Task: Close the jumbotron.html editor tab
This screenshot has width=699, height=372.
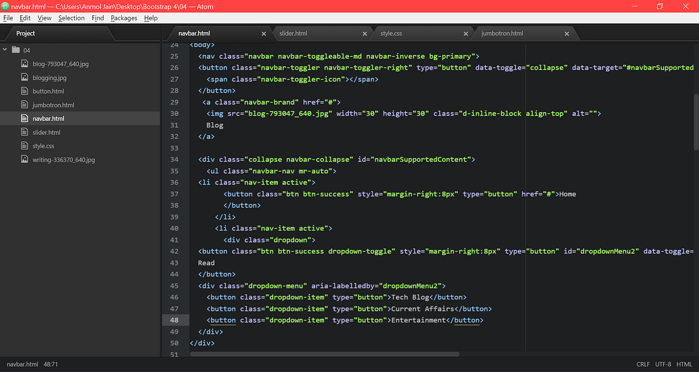Action: (566, 33)
